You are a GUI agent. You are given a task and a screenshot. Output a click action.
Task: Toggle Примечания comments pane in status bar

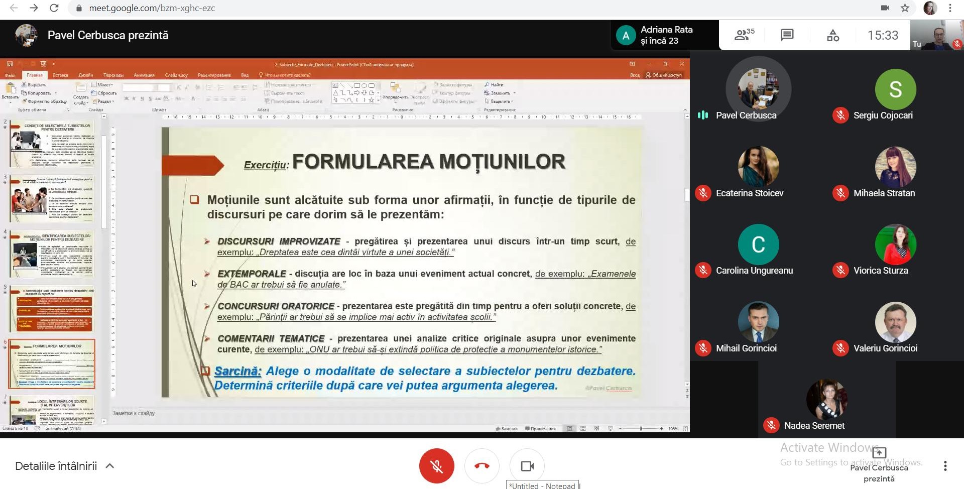coord(540,429)
